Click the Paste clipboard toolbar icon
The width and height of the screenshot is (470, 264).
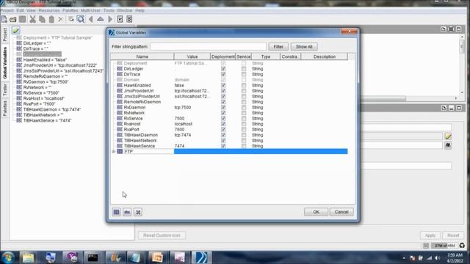51,20
